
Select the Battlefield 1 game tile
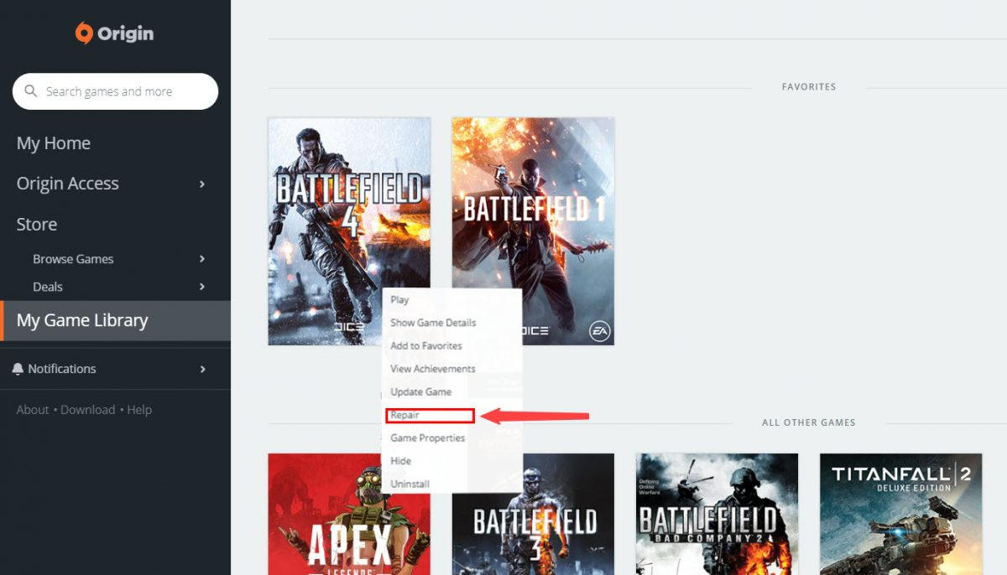point(533,231)
